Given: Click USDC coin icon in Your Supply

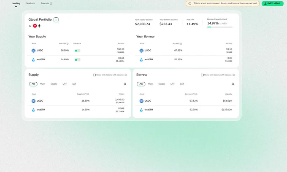Looking at the screenshot, I should [x=33, y=51].
